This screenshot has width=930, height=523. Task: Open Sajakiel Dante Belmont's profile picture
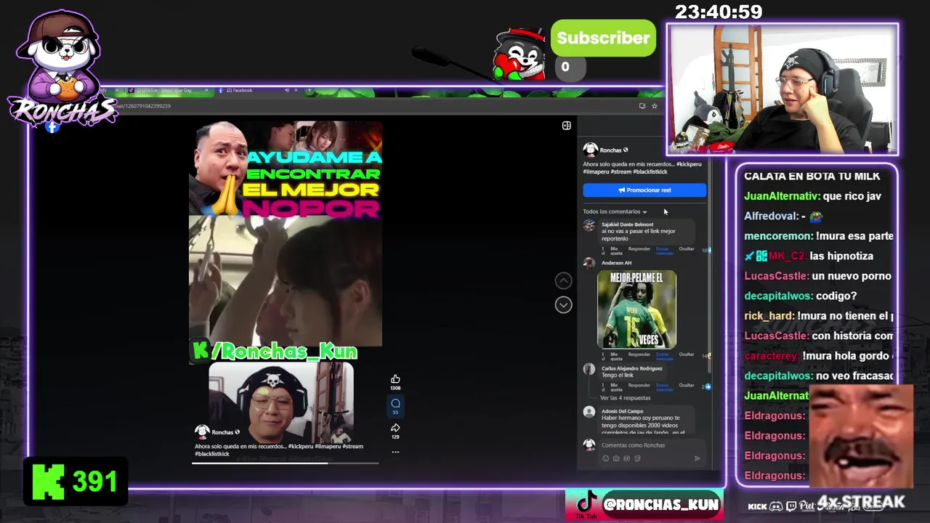[x=589, y=226]
